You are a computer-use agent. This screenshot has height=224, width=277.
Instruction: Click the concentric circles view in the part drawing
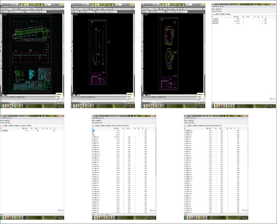169,57
